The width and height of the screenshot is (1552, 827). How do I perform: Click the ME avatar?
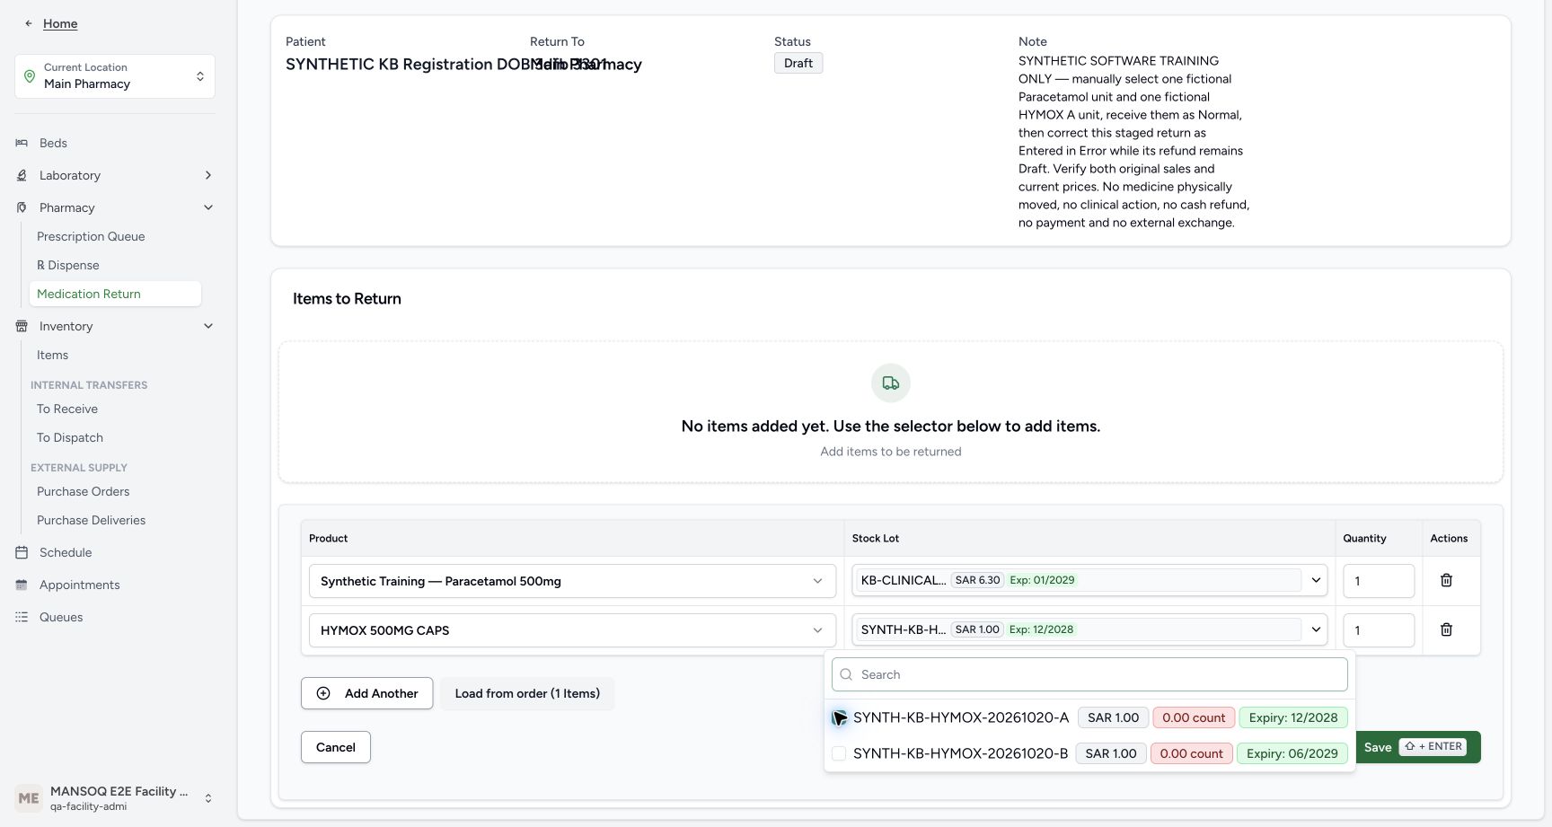[x=29, y=798]
